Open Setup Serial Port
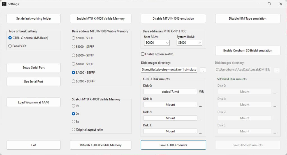 pos(34,68)
